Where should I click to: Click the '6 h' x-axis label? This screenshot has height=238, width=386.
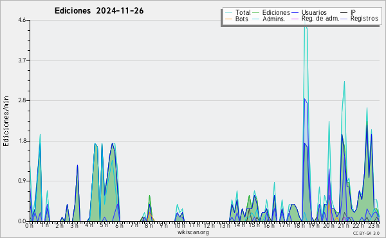(x=120, y=226)
